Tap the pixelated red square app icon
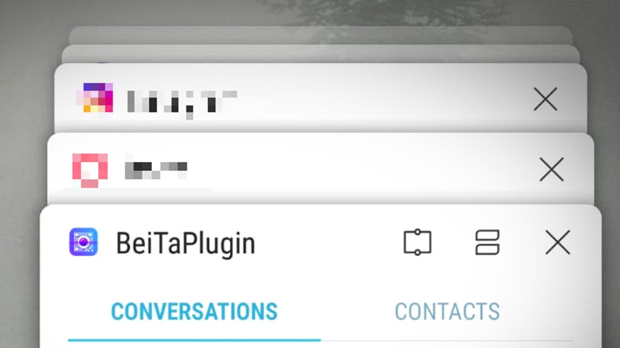620x348 pixels. [x=90, y=170]
